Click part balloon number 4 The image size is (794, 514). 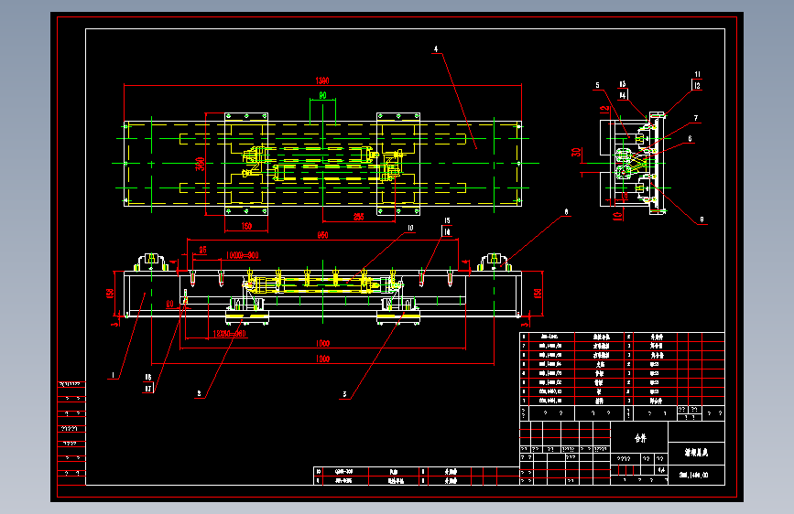coord(436,49)
